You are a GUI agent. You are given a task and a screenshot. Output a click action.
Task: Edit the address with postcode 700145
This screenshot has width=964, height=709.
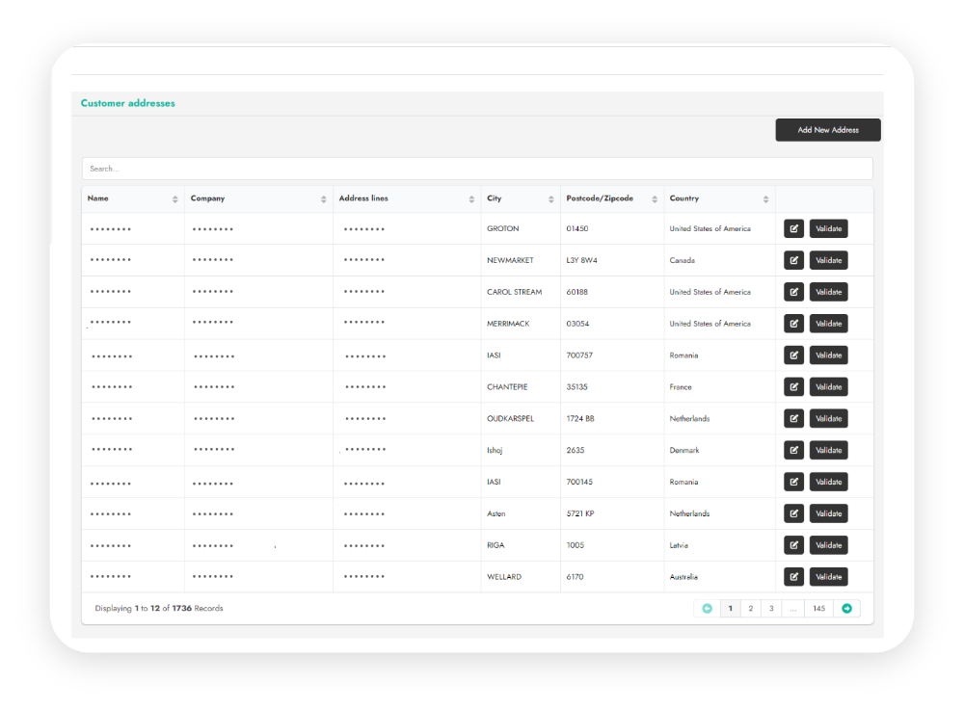tap(793, 482)
